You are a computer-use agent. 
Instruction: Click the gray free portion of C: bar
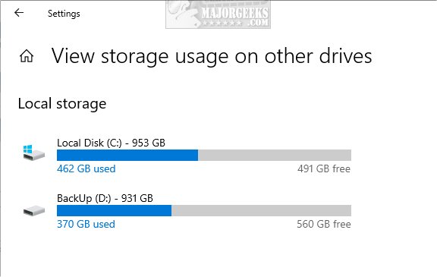pos(275,156)
